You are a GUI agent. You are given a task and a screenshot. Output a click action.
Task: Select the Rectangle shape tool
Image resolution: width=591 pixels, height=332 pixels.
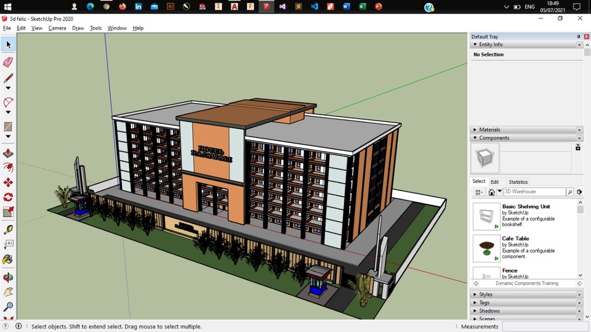tap(8, 127)
